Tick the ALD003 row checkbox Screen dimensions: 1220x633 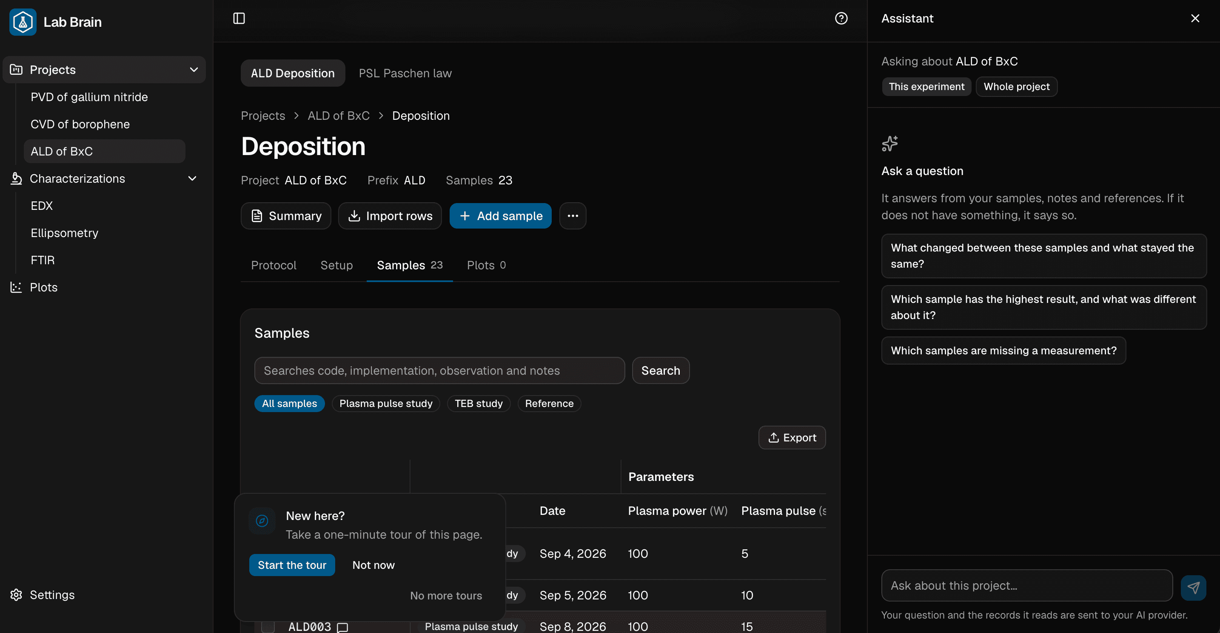point(268,627)
